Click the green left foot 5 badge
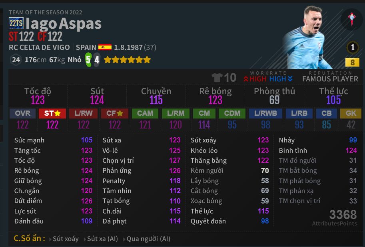The image size is (365, 247). 88,60
